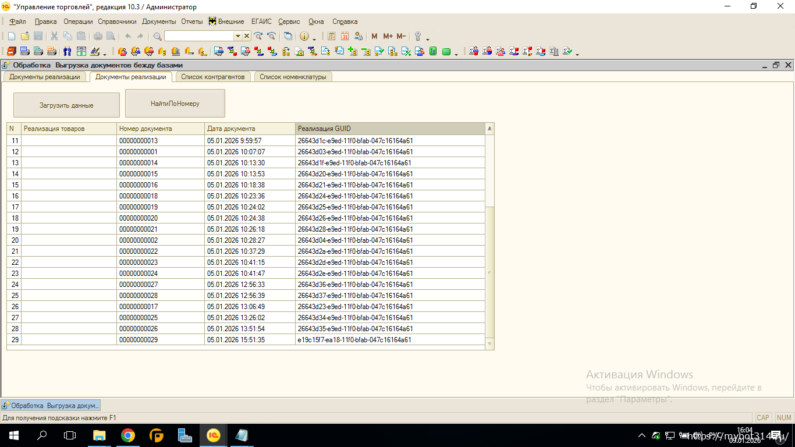The width and height of the screenshot is (795, 447).
Task: Clear the search field with X button
Action: (x=247, y=36)
